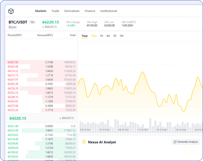
Task: Switch chart interval to 4H
Action: 108,36
